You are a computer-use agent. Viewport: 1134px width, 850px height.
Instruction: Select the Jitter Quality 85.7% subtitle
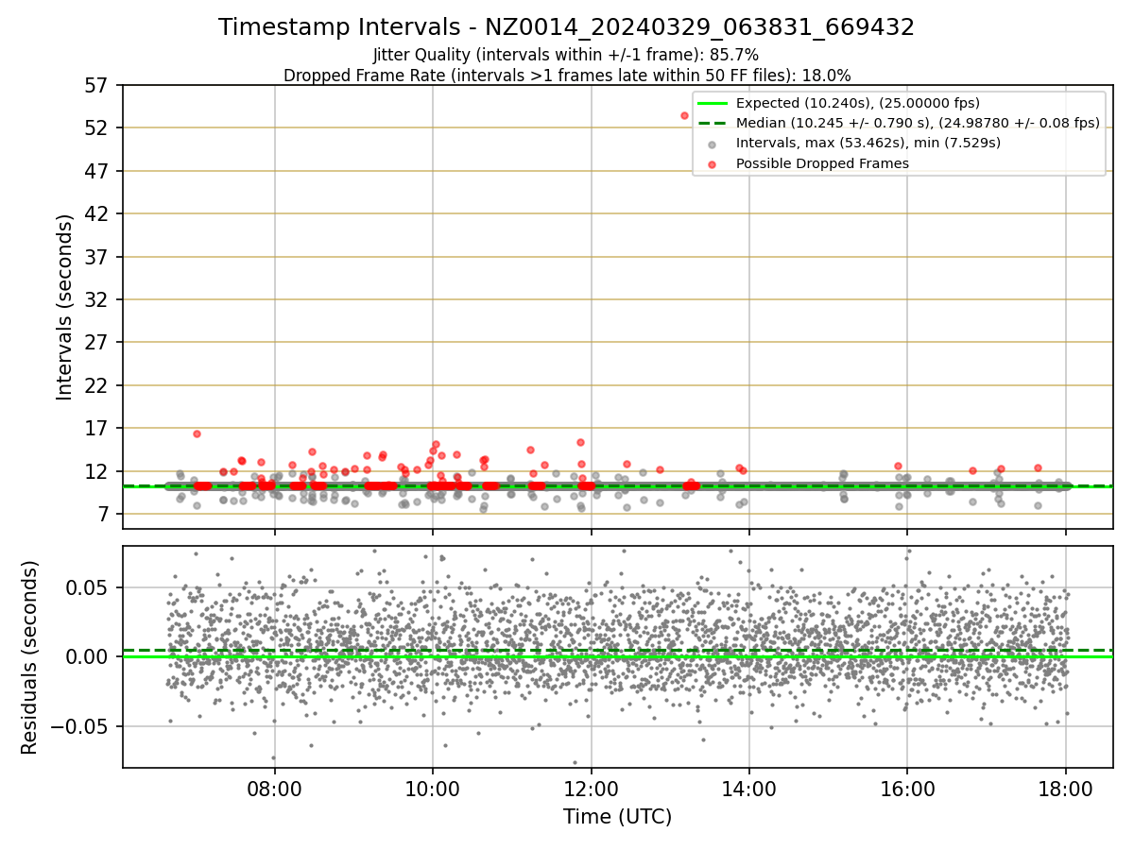566,55
